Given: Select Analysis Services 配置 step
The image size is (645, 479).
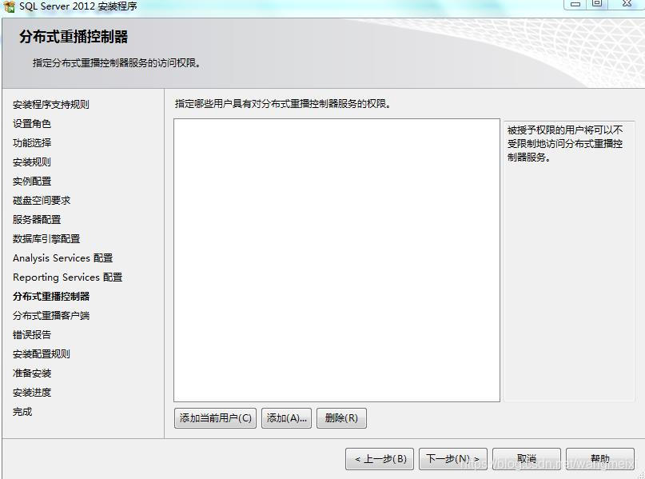Looking at the screenshot, I should (62, 258).
